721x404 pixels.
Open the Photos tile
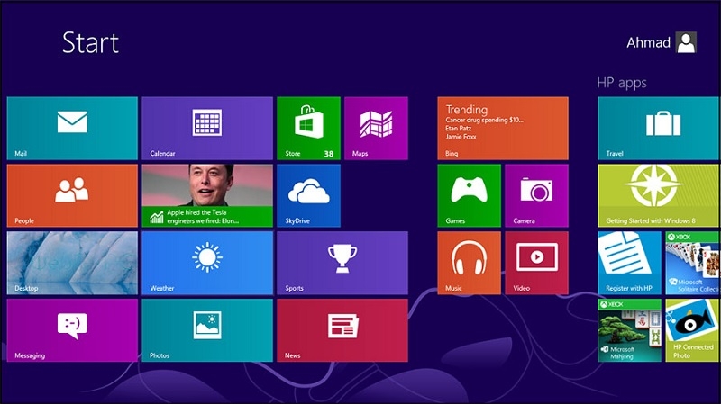[x=207, y=330]
